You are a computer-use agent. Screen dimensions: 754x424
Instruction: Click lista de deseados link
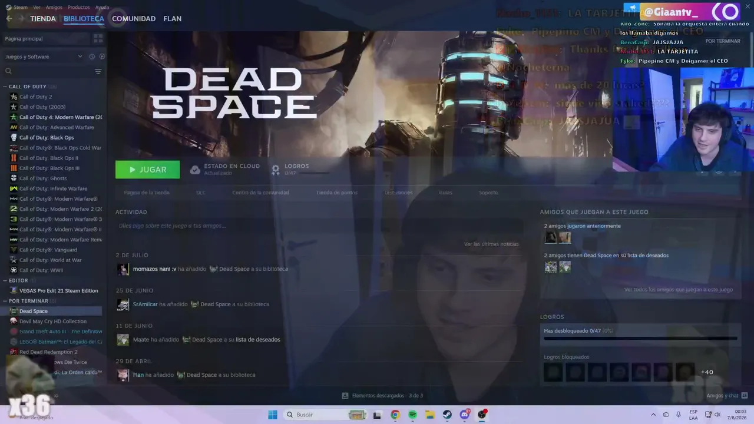[x=258, y=340]
